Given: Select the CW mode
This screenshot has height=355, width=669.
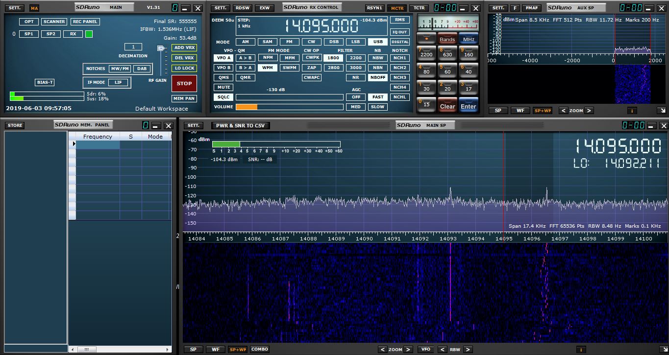Looking at the screenshot, I should (x=312, y=42).
